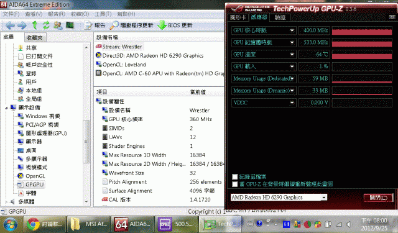Click the green Up arrow toolbar icon
398x233 pixels.
pyautogui.click(x=35, y=25)
